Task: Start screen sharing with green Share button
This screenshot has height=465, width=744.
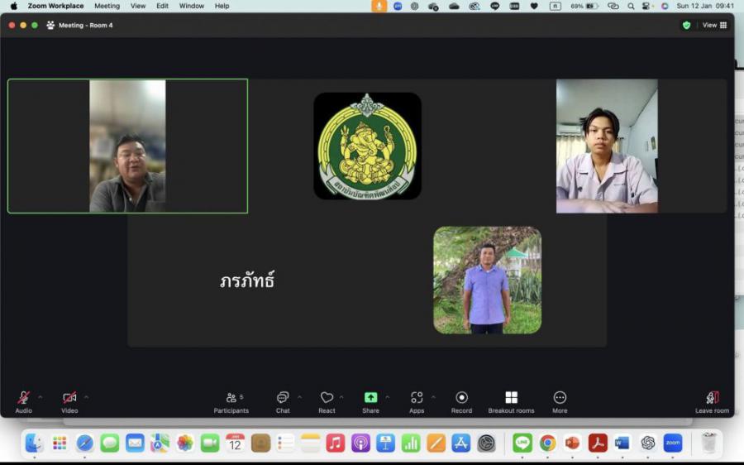Action: click(x=370, y=401)
